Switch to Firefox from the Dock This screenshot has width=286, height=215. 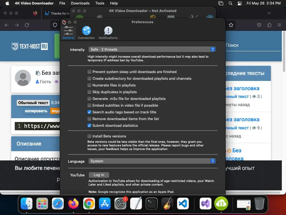click(x=73, y=204)
